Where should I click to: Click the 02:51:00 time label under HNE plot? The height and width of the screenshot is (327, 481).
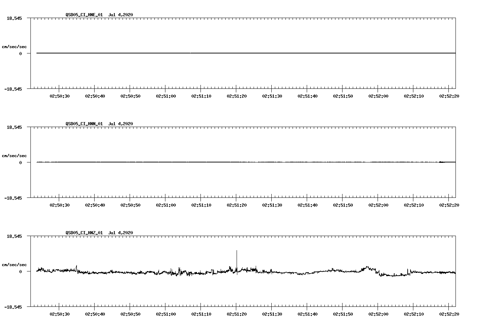tap(166, 96)
